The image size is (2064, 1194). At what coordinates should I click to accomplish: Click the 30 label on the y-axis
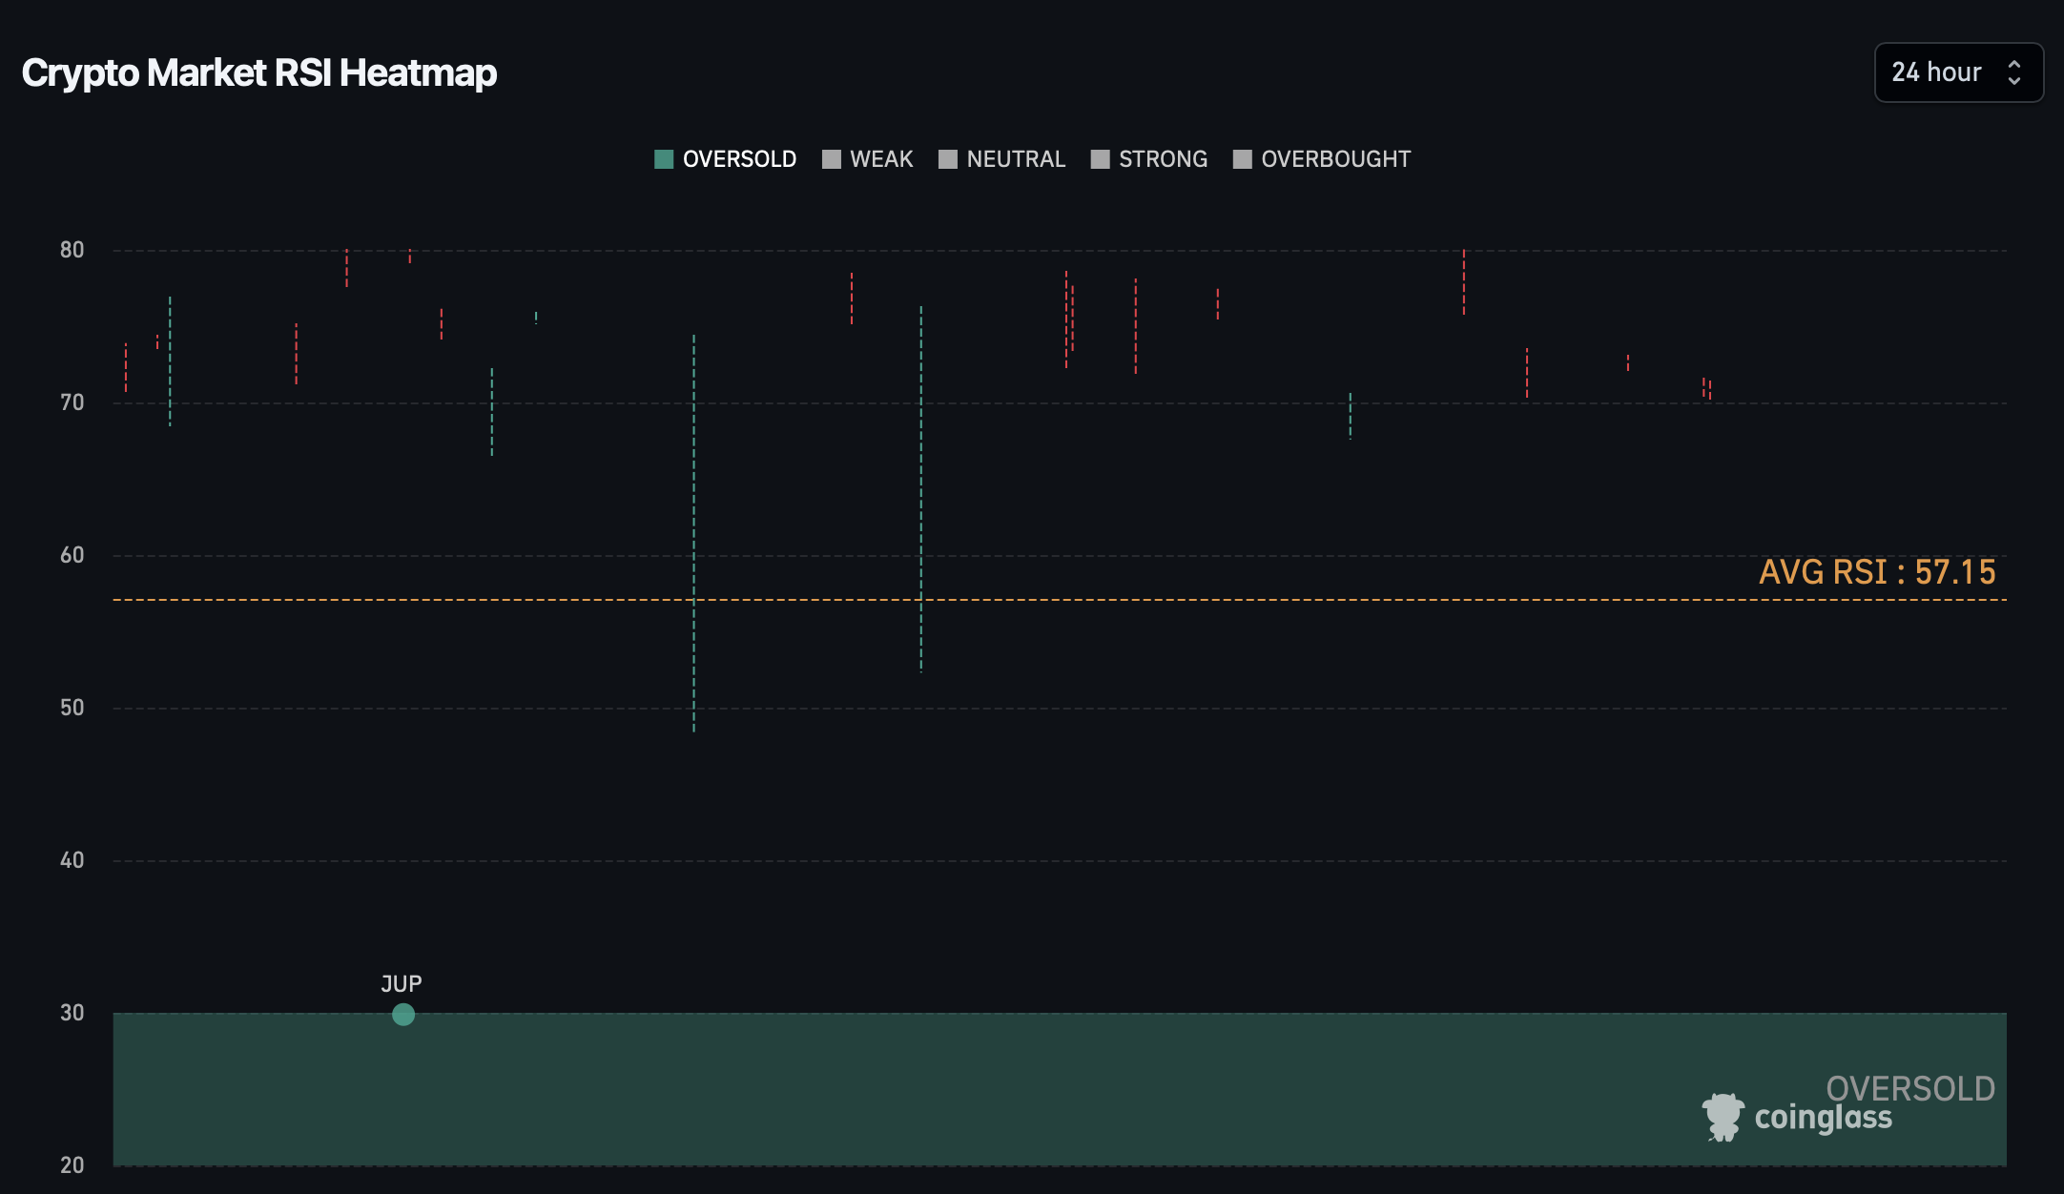[x=72, y=1013]
